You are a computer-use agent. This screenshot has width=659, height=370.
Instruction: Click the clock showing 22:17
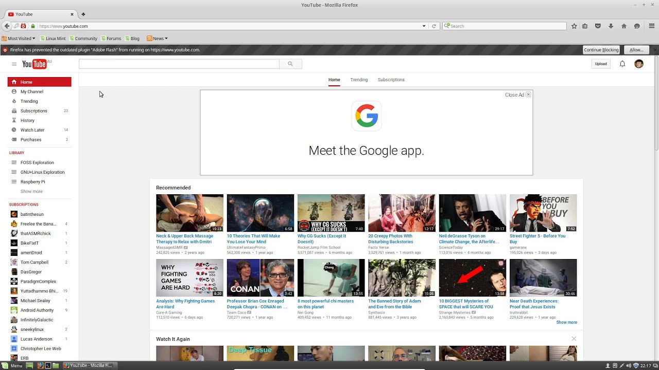(646, 365)
